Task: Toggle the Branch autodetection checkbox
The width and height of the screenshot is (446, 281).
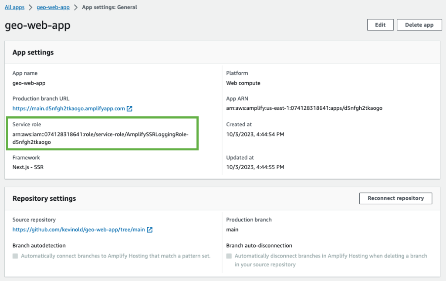Action: pos(15,256)
